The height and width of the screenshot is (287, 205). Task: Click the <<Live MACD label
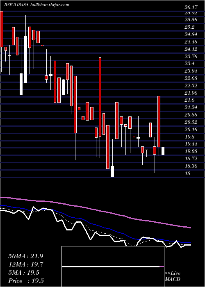(x=173, y=276)
